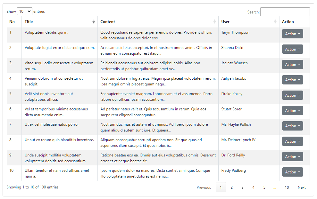This screenshot has height=199, width=317.
Task: Sort table by Content column arrow
Action: [214, 21]
